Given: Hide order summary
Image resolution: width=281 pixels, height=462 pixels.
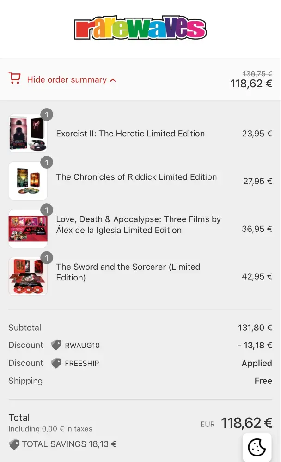Looking at the screenshot, I should tap(67, 80).
